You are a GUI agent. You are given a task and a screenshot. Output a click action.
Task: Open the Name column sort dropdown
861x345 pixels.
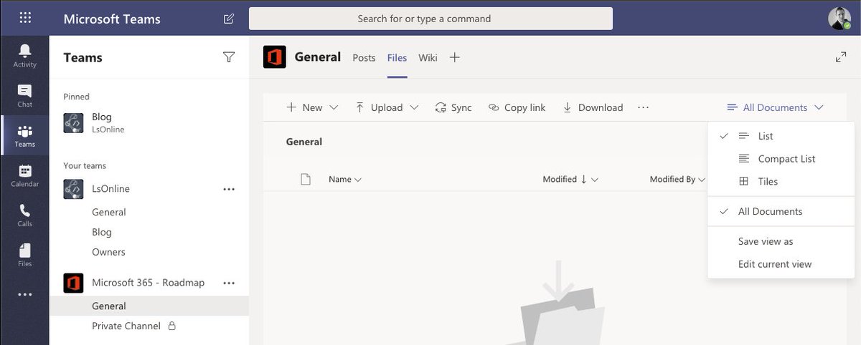[x=345, y=180]
